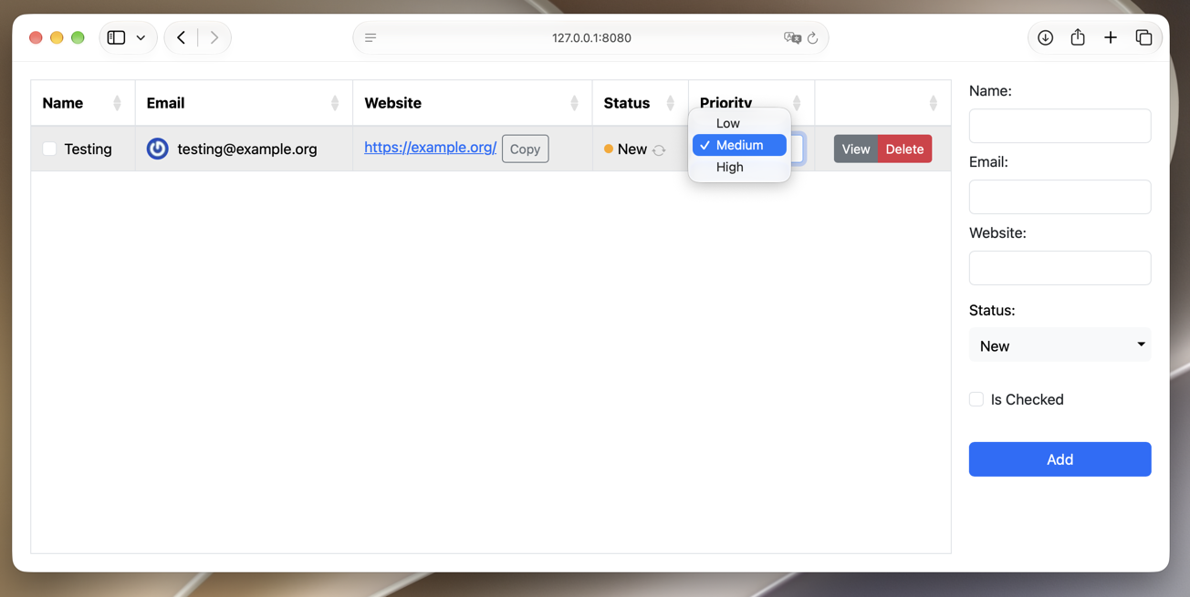Click sort arrows on last actions column
This screenshot has height=597, width=1190.
933,103
